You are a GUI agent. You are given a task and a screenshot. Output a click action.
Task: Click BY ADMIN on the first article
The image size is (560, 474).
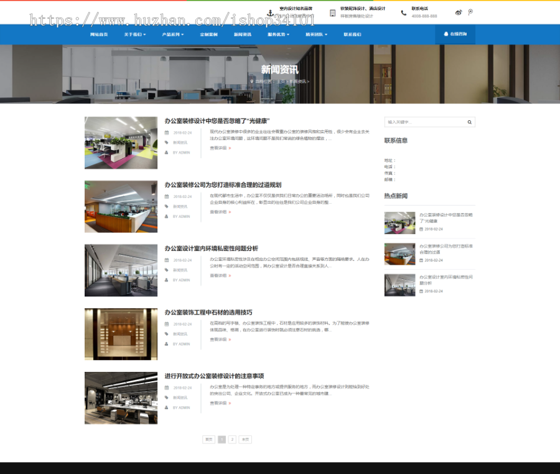182,153
